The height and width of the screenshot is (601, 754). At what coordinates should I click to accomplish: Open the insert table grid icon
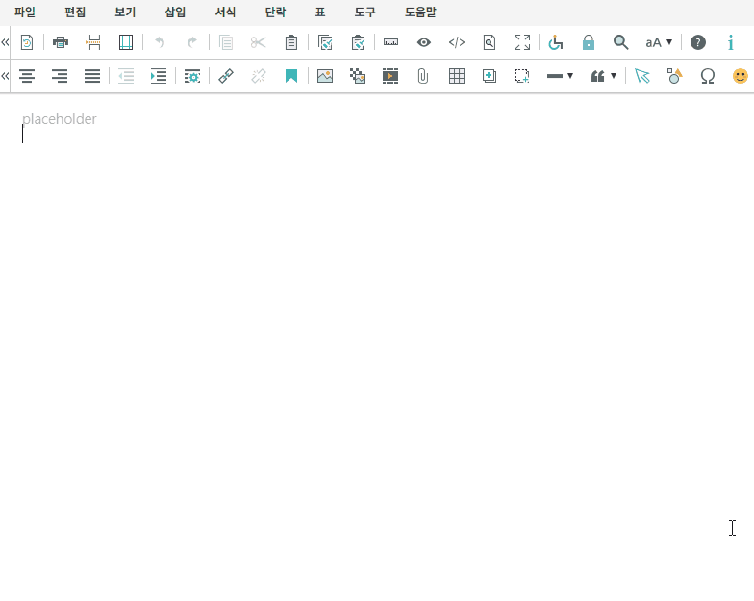(457, 76)
